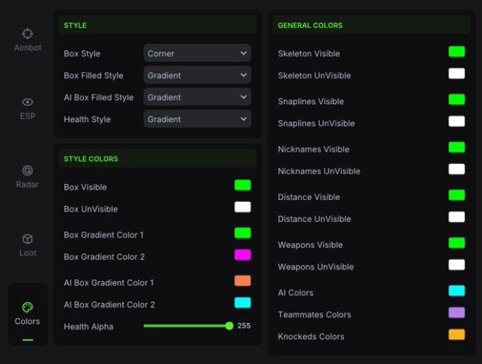
Task: Open the Aimbot crosshair section
Action: (x=27, y=34)
